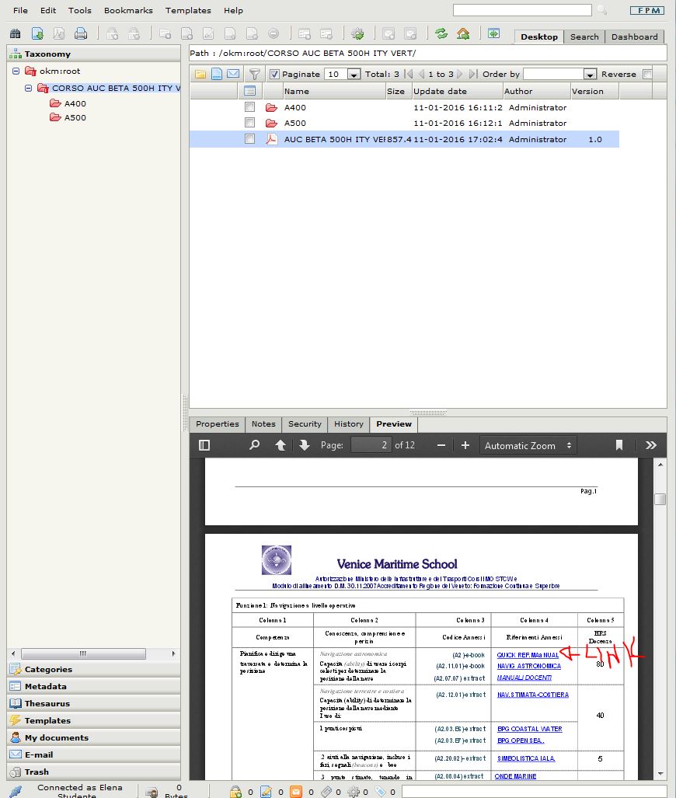The image size is (676, 798).
Task: Toggle the PDF viewer sidebar
Action: point(204,445)
